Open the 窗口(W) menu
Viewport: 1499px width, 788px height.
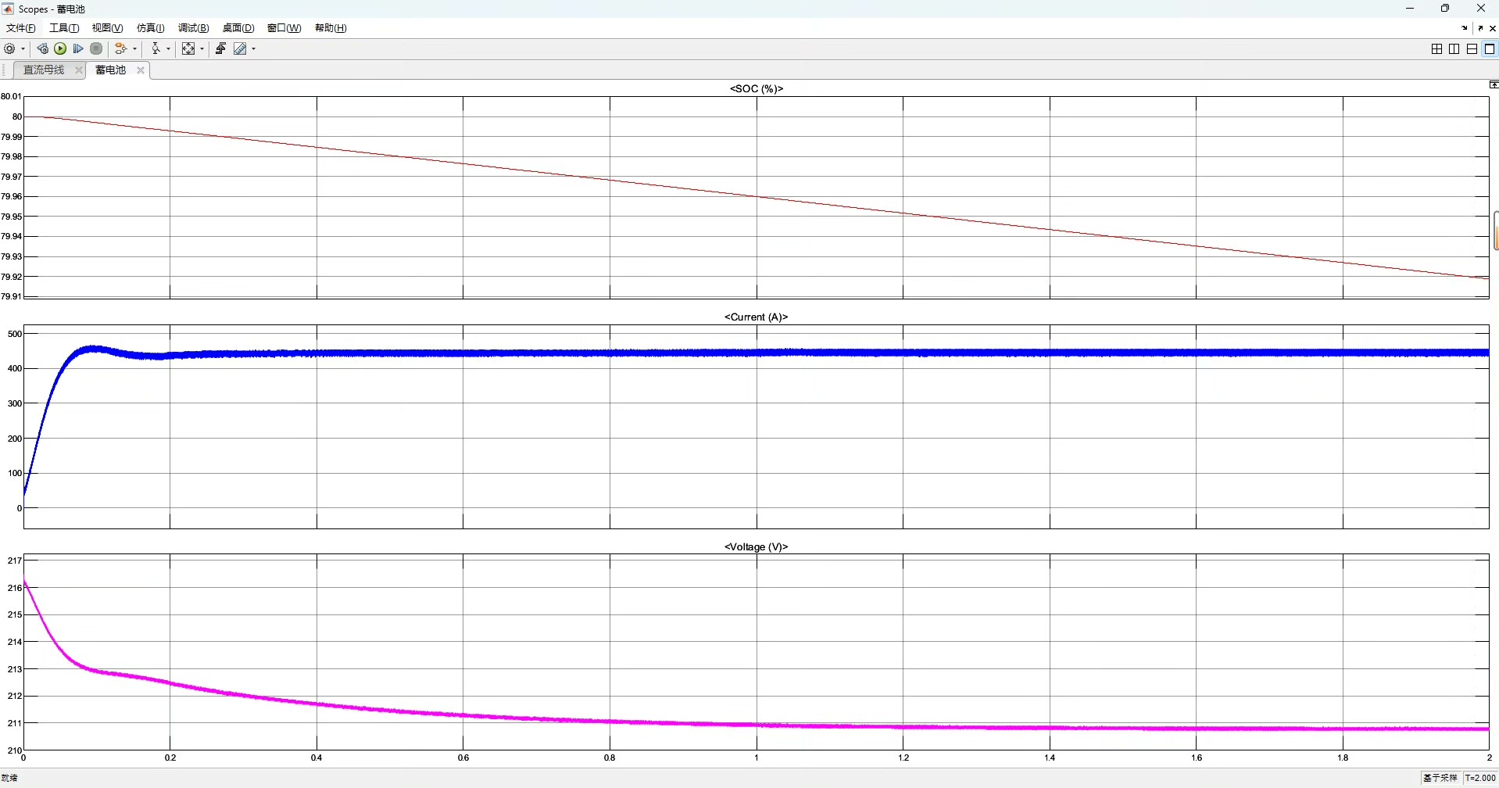coord(284,28)
